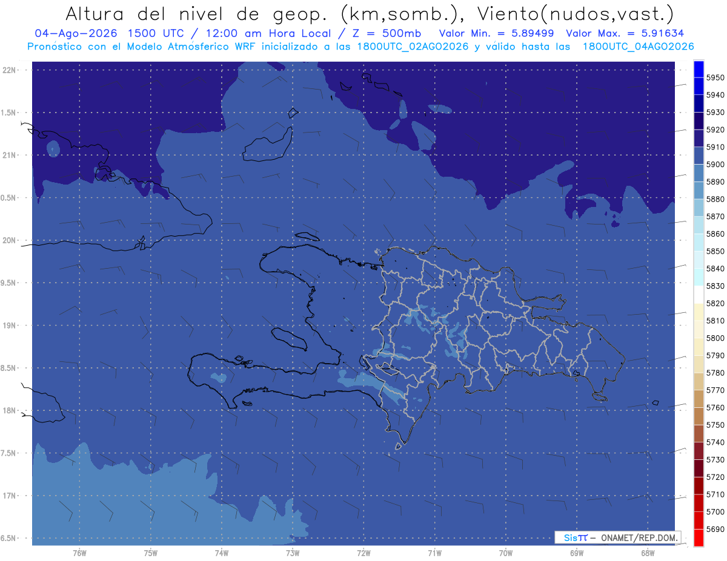Click the '5870' colorbar label
The width and height of the screenshot is (727, 561).
(x=715, y=217)
